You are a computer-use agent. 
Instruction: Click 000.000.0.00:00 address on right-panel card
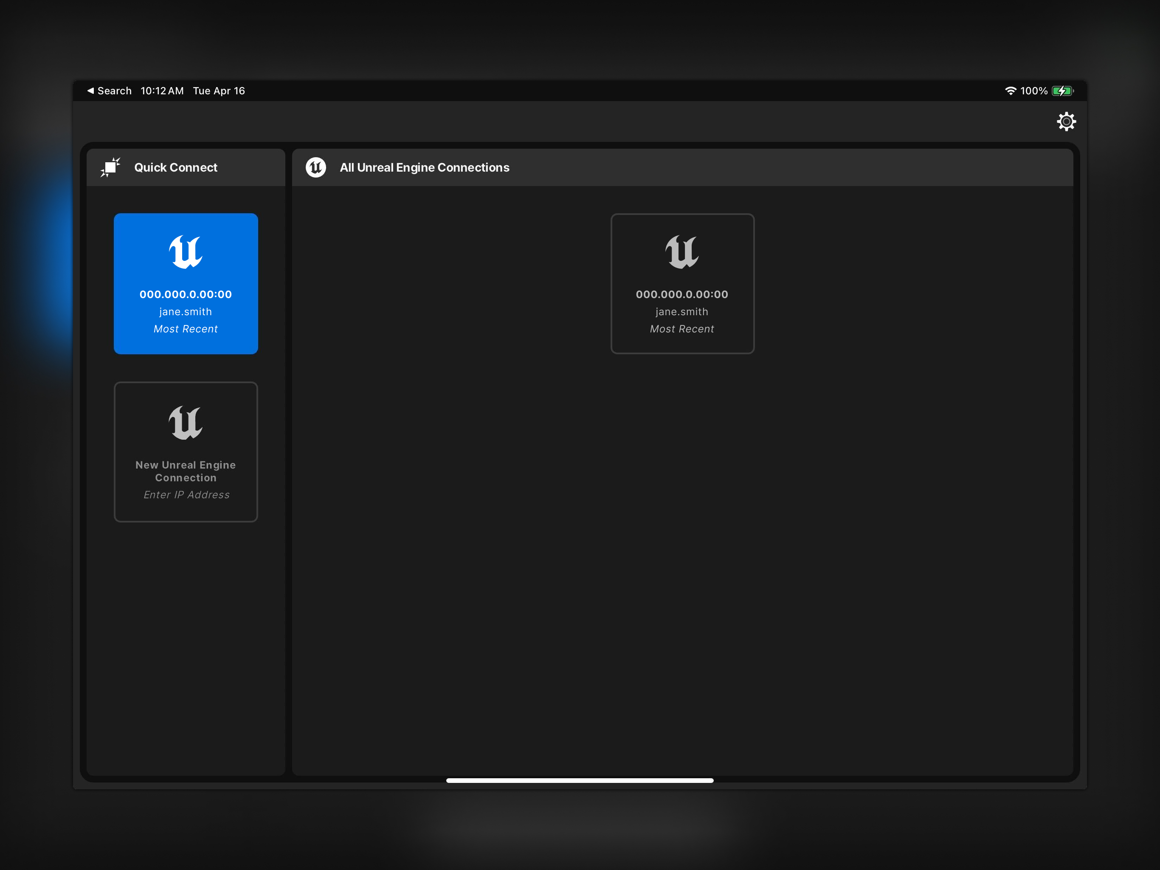click(x=682, y=294)
